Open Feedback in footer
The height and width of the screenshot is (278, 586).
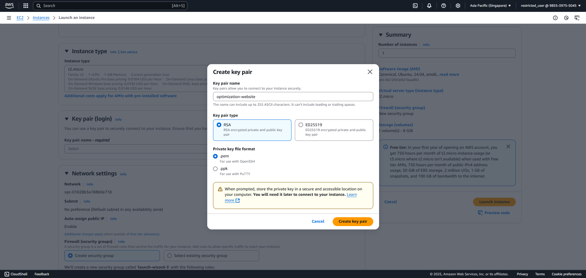pos(42,274)
